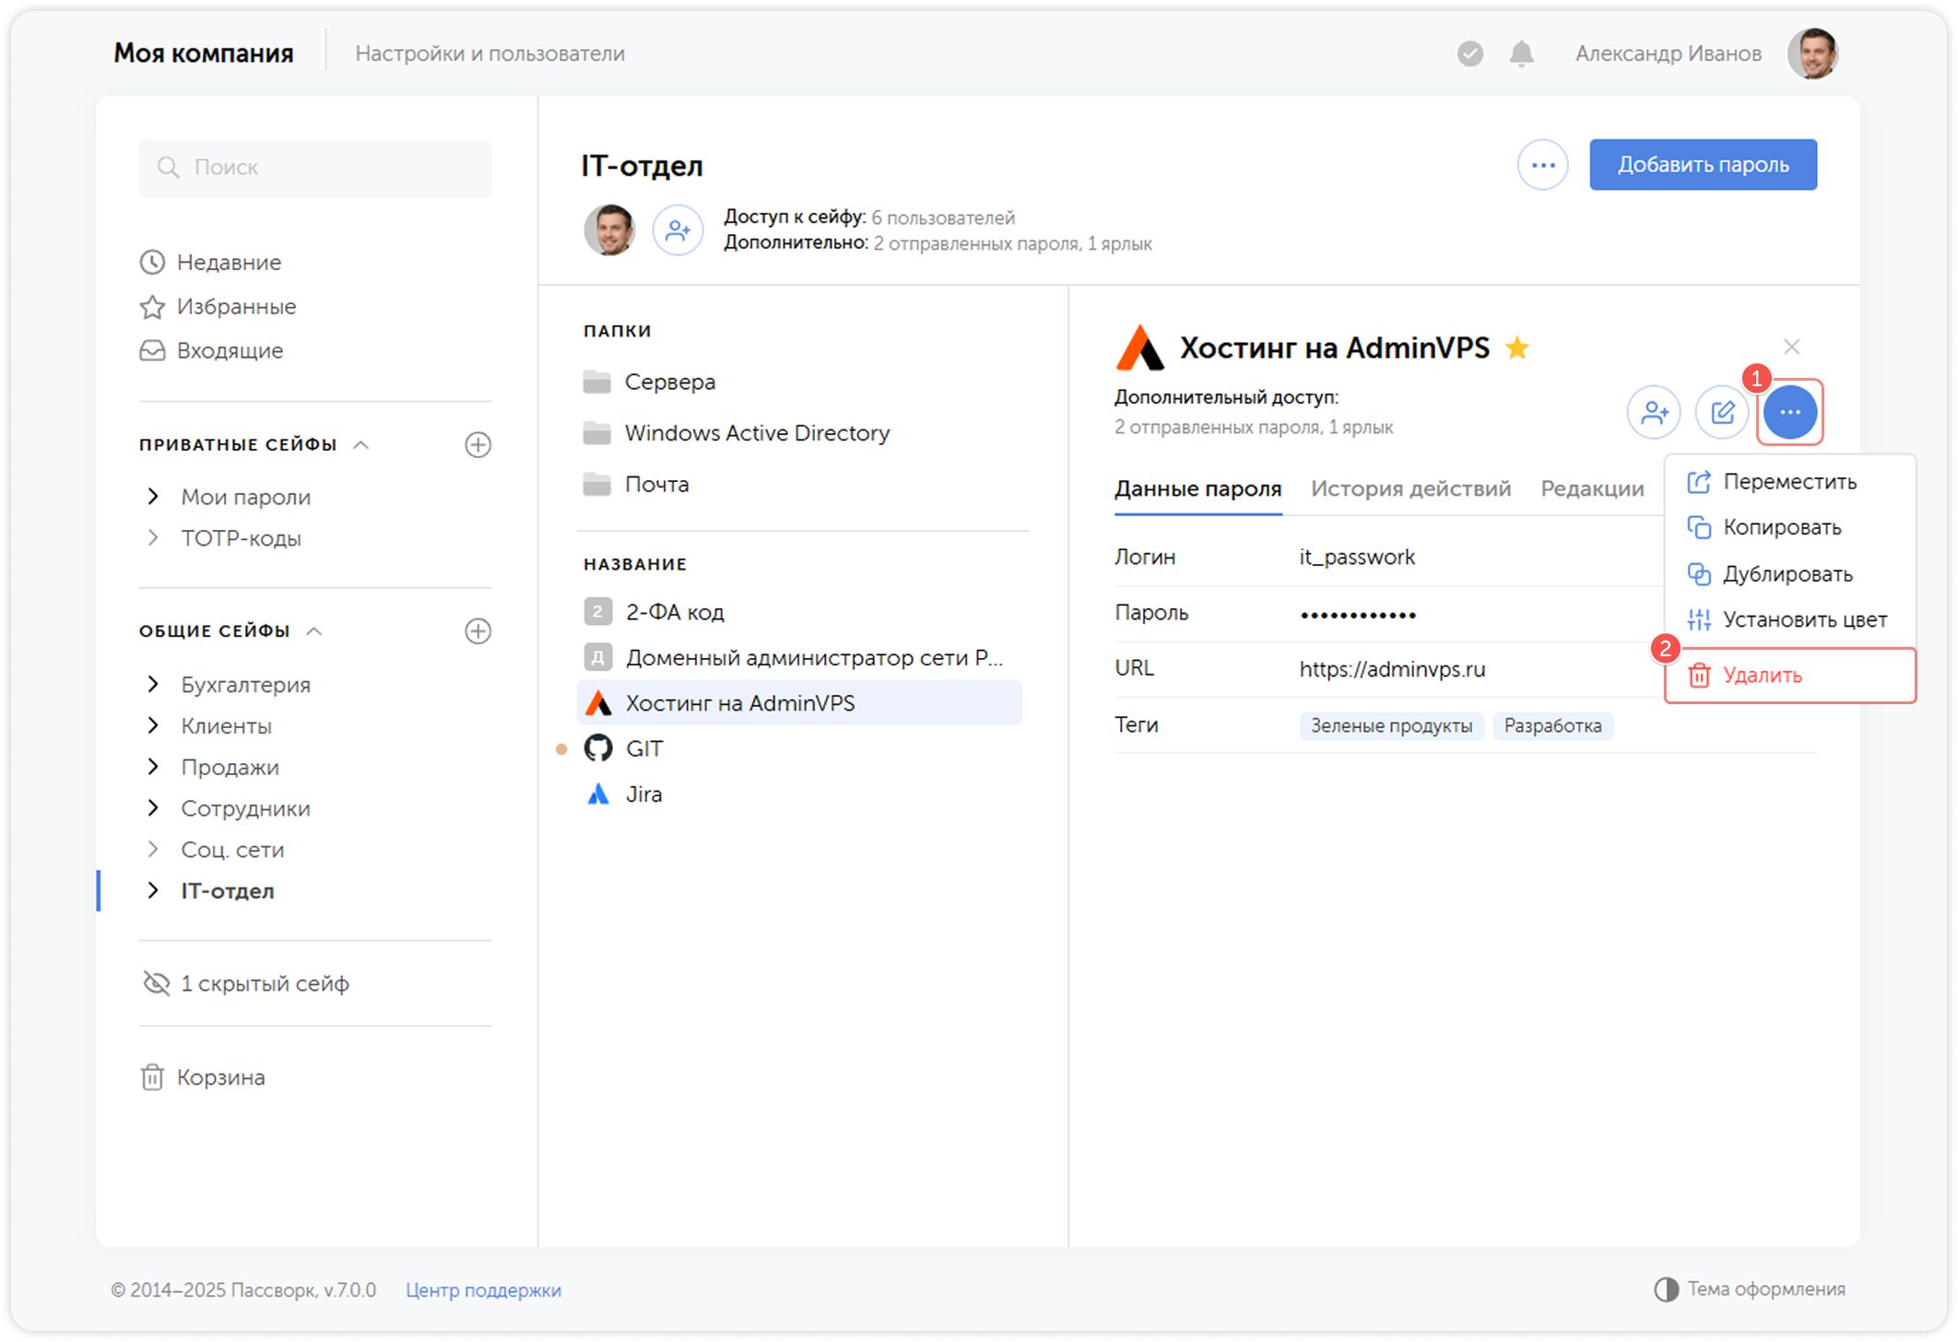Viewport: 1958px width, 1342px height.
Task: Choose Копировать from the menu
Action: coord(1789,528)
